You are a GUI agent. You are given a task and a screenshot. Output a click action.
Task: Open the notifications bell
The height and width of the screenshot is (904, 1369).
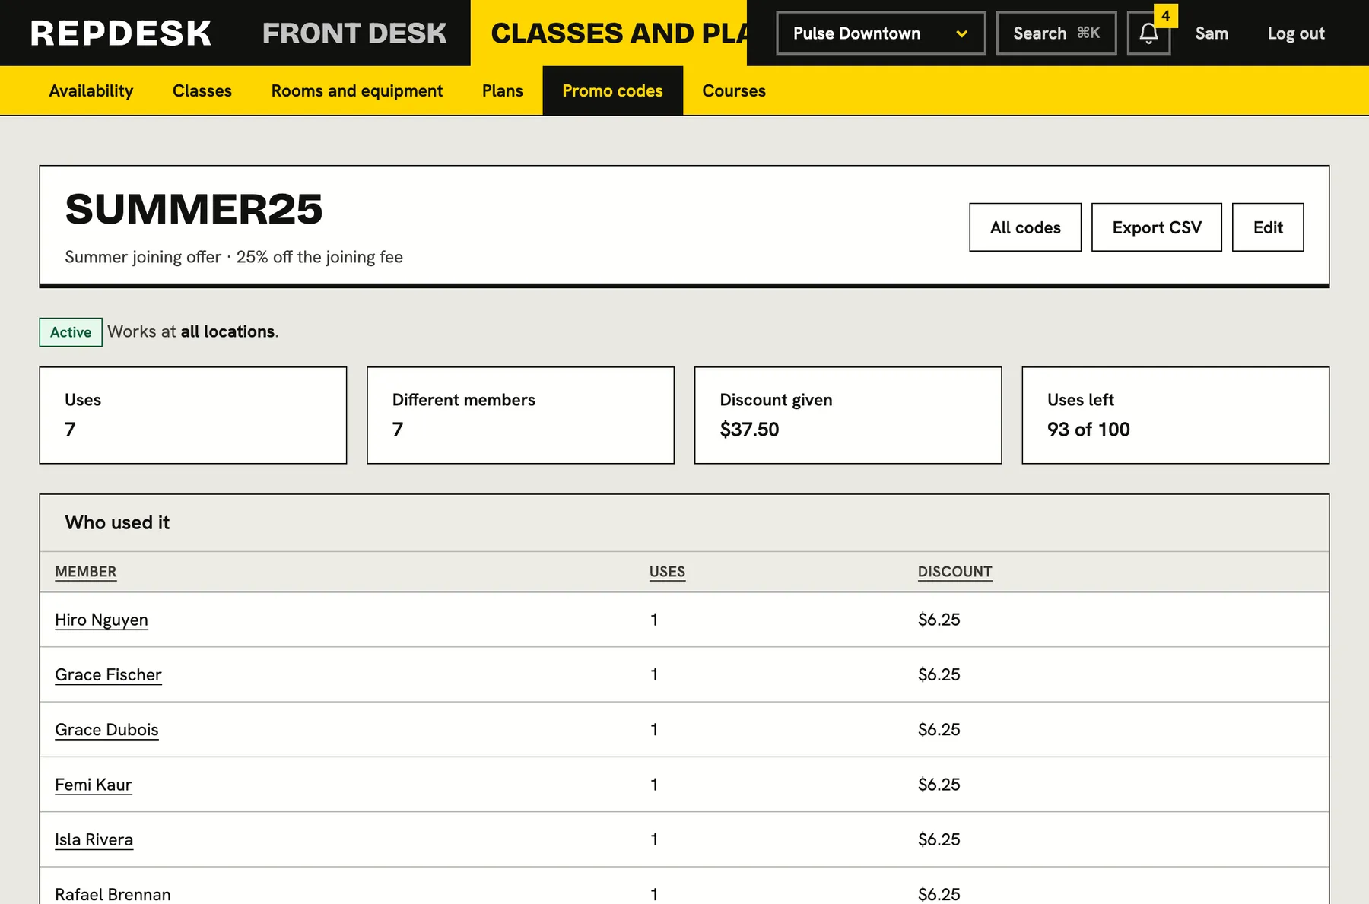pyautogui.click(x=1148, y=33)
